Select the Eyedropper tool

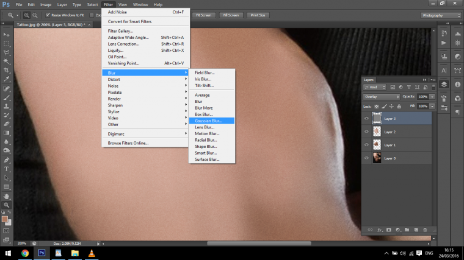tap(6, 79)
